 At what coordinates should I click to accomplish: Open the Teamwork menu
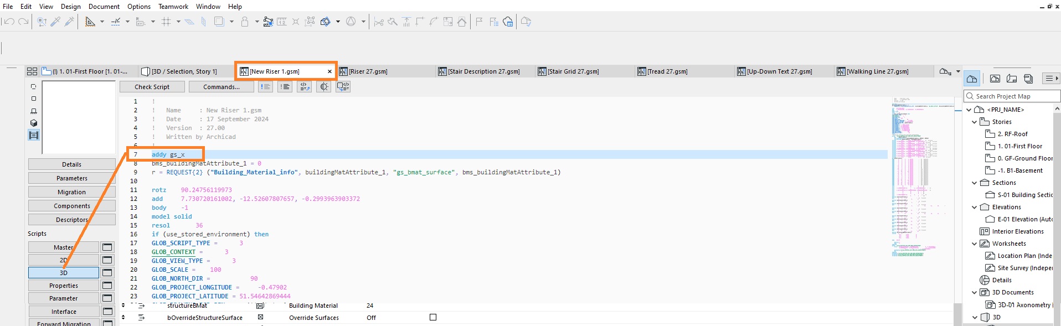(173, 6)
